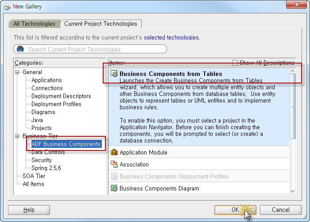
Task: Collapse the Business Tier category node
Action: coord(17,136)
